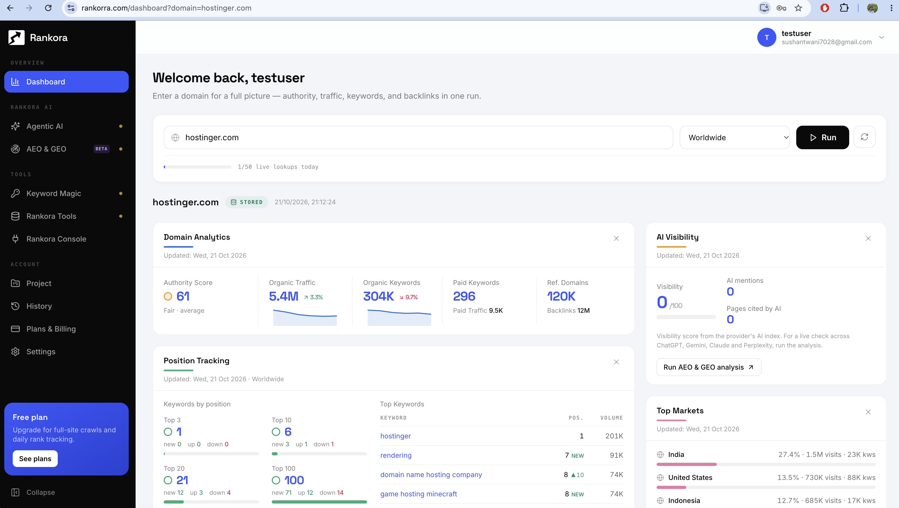899x508 pixels.
Task: Click the install app icon in address bar
Action: click(764, 8)
